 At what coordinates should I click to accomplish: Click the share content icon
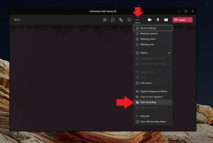[166, 20]
